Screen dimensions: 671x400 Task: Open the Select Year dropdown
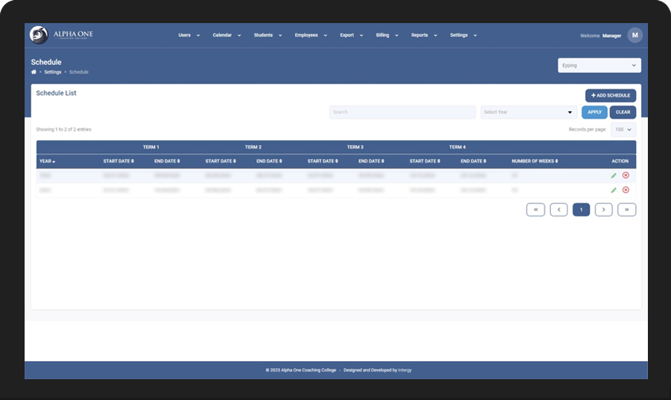tap(529, 112)
